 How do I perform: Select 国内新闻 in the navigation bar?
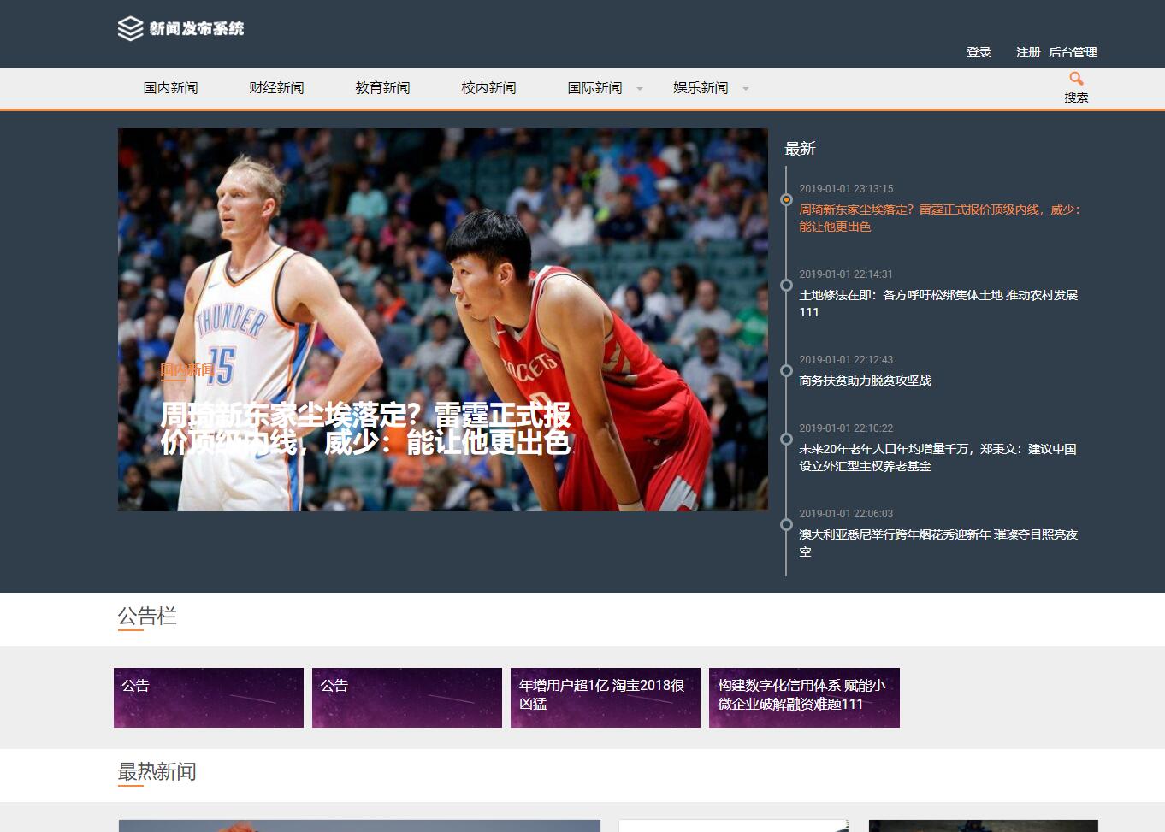click(x=170, y=87)
